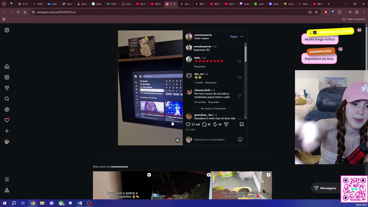The width and height of the screenshot is (368, 207).
Task: Switch to the SHEIN tab
Action: coord(38,4)
